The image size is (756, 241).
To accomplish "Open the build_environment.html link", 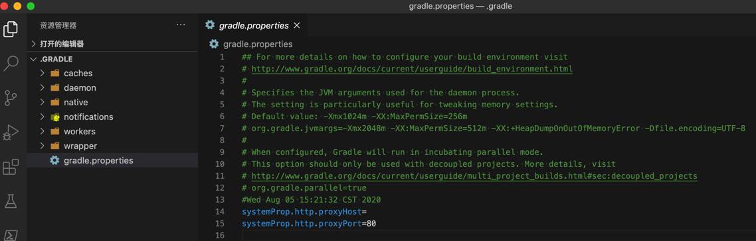I will click(413, 69).
